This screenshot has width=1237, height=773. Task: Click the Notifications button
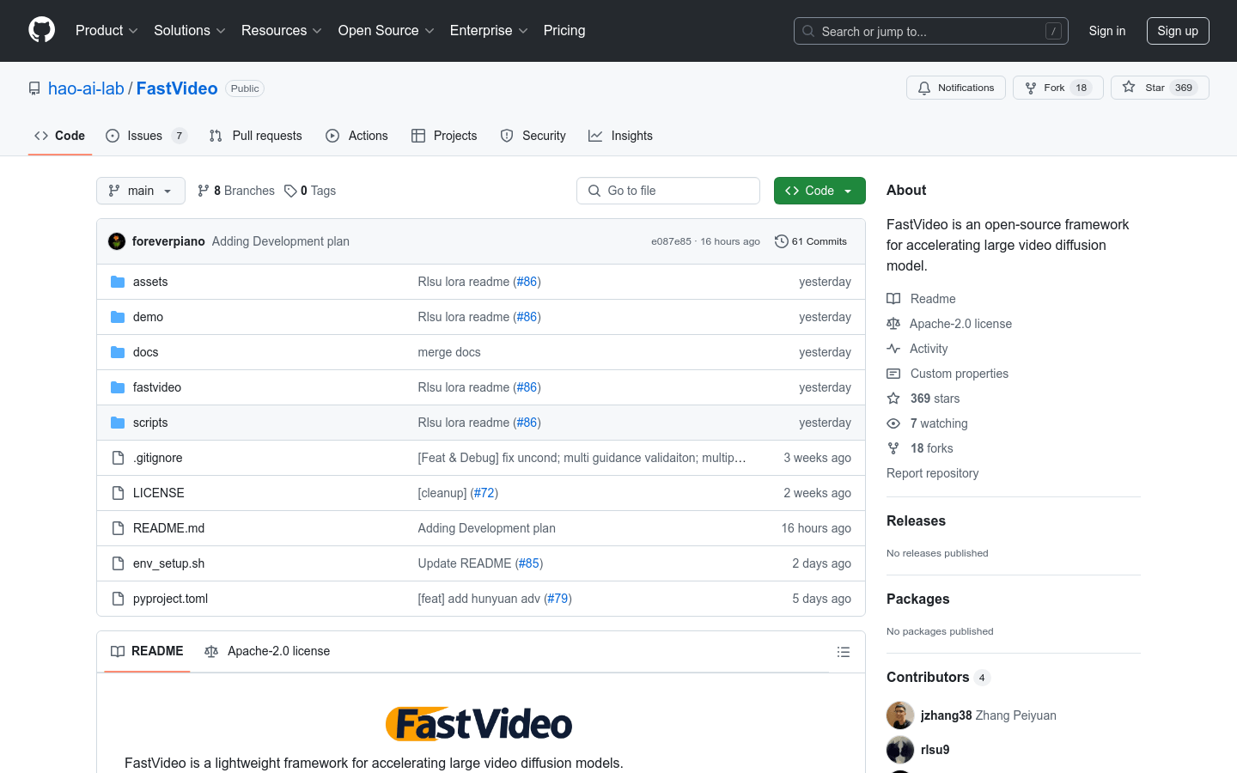pos(956,88)
